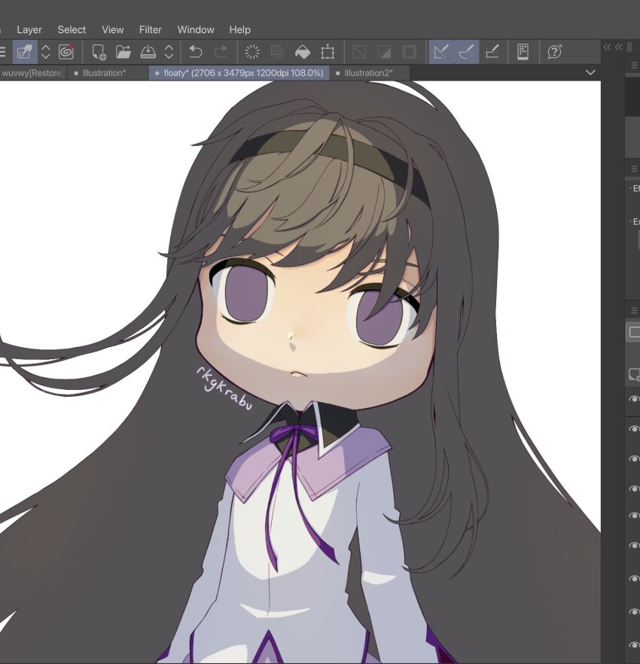Click the Show Selection Border icon
The image size is (640, 664).
tap(409, 52)
